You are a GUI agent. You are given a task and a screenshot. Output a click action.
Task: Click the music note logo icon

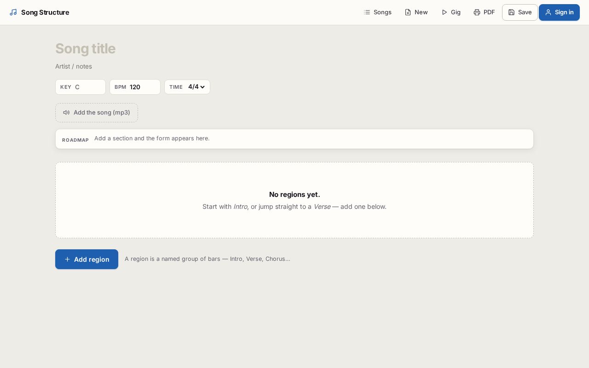[x=13, y=12]
